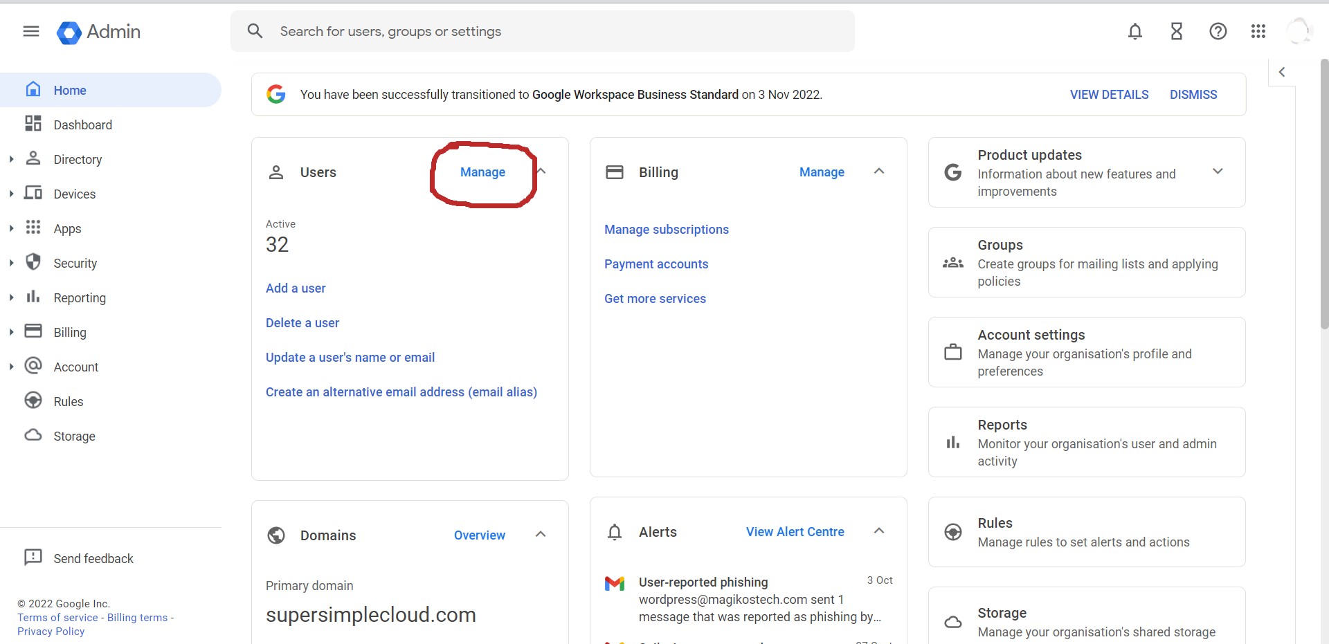Open Privacy Policy footer link
Image resolution: width=1329 pixels, height=644 pixels.
[x=51, y=632]
